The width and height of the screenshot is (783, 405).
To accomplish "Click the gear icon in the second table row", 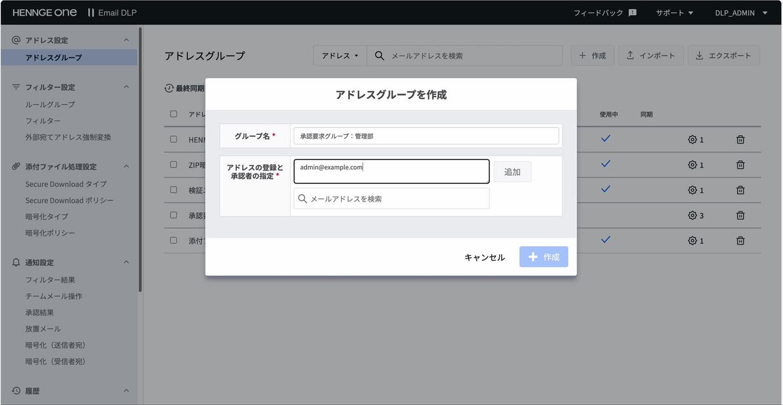I will pyautogui.click(x=692, y=165).
